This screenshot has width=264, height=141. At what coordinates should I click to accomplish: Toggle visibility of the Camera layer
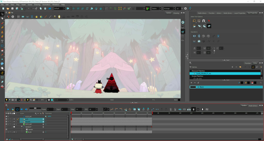coord(6,129)
